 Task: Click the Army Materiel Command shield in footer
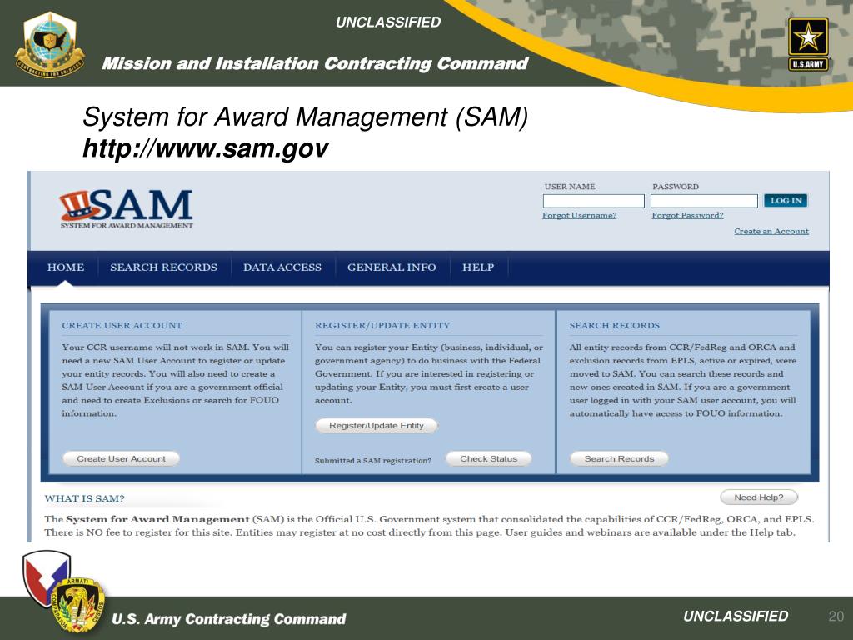coord(47,578)
